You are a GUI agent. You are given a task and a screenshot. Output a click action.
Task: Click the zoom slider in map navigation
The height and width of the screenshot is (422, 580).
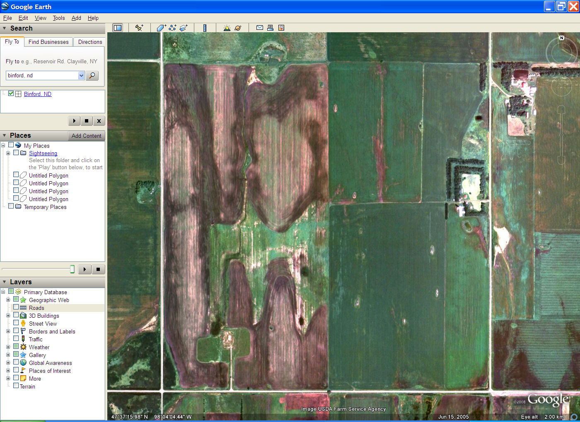pyautogui.click(x=561, y=134)
